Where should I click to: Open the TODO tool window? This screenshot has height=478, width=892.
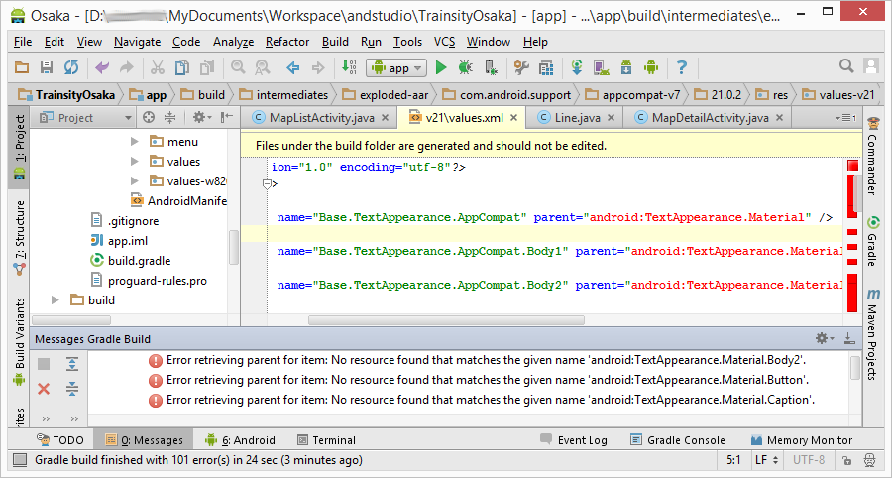59,440
